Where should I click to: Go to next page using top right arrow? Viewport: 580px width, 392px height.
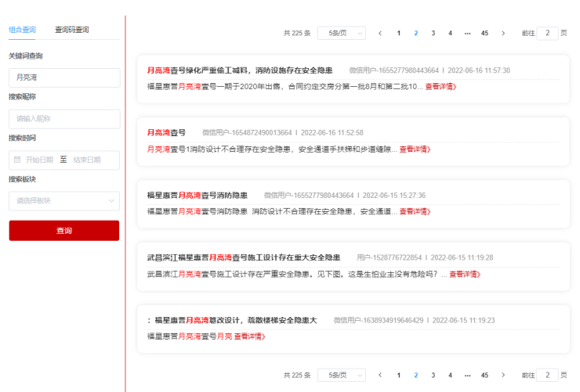(503, 34)
